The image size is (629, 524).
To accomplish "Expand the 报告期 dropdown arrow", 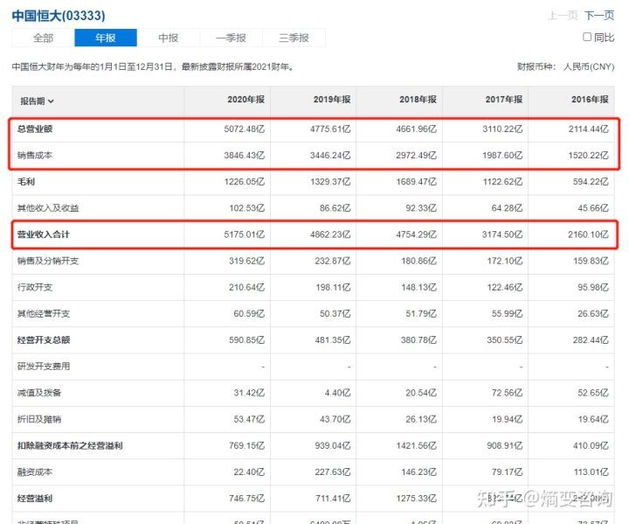I will tap(51, 101).
